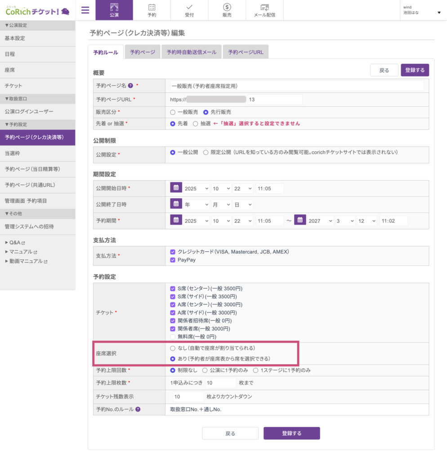447x461 pixels.
Task: Open calendar picker for 公開終了日時
Action: click(x=176, y=204)
